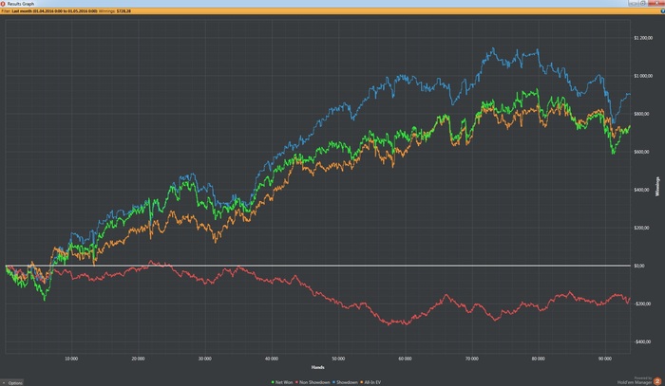This screenshot has height=386, width=665.
Task: Toggle the Showdown legend entry
Action: pyautogui.click(x=345, y=382)
